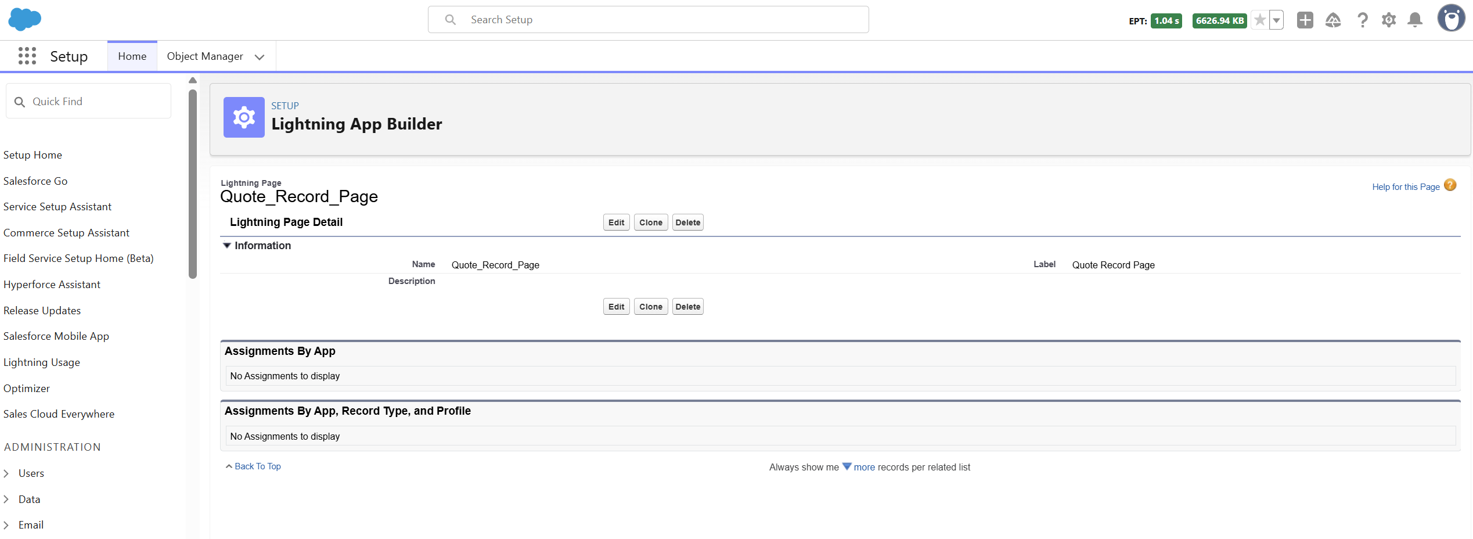Open Optimizer in sidebar
The width and height of the screenshot is (1473, 539).
(27, 389)
